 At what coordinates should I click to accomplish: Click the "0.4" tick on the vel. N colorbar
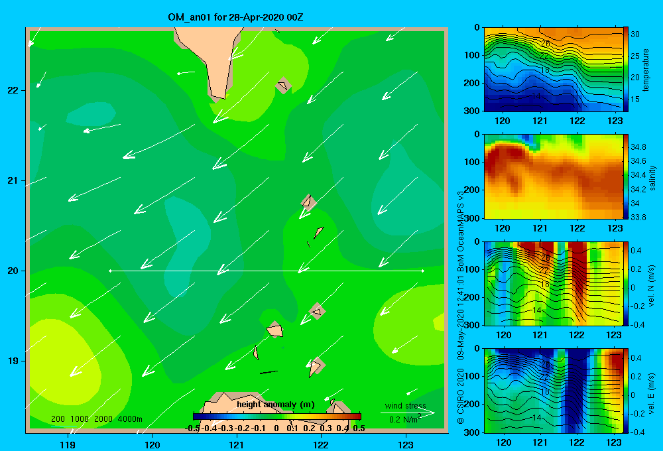coord(636,251)
